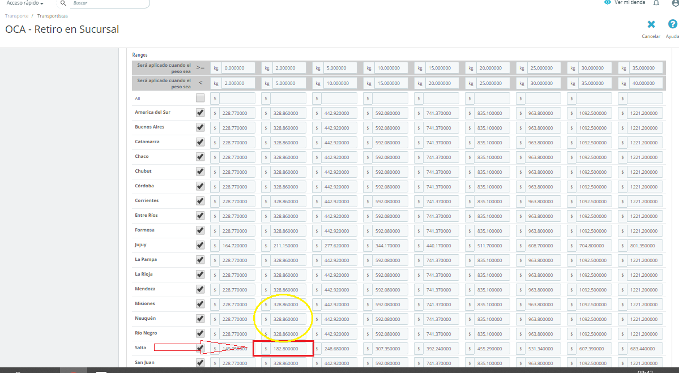The width and height of the screenshot is (679, 373).
Task: Edit Buenos Aires price 228.770000
Action: 237,128
